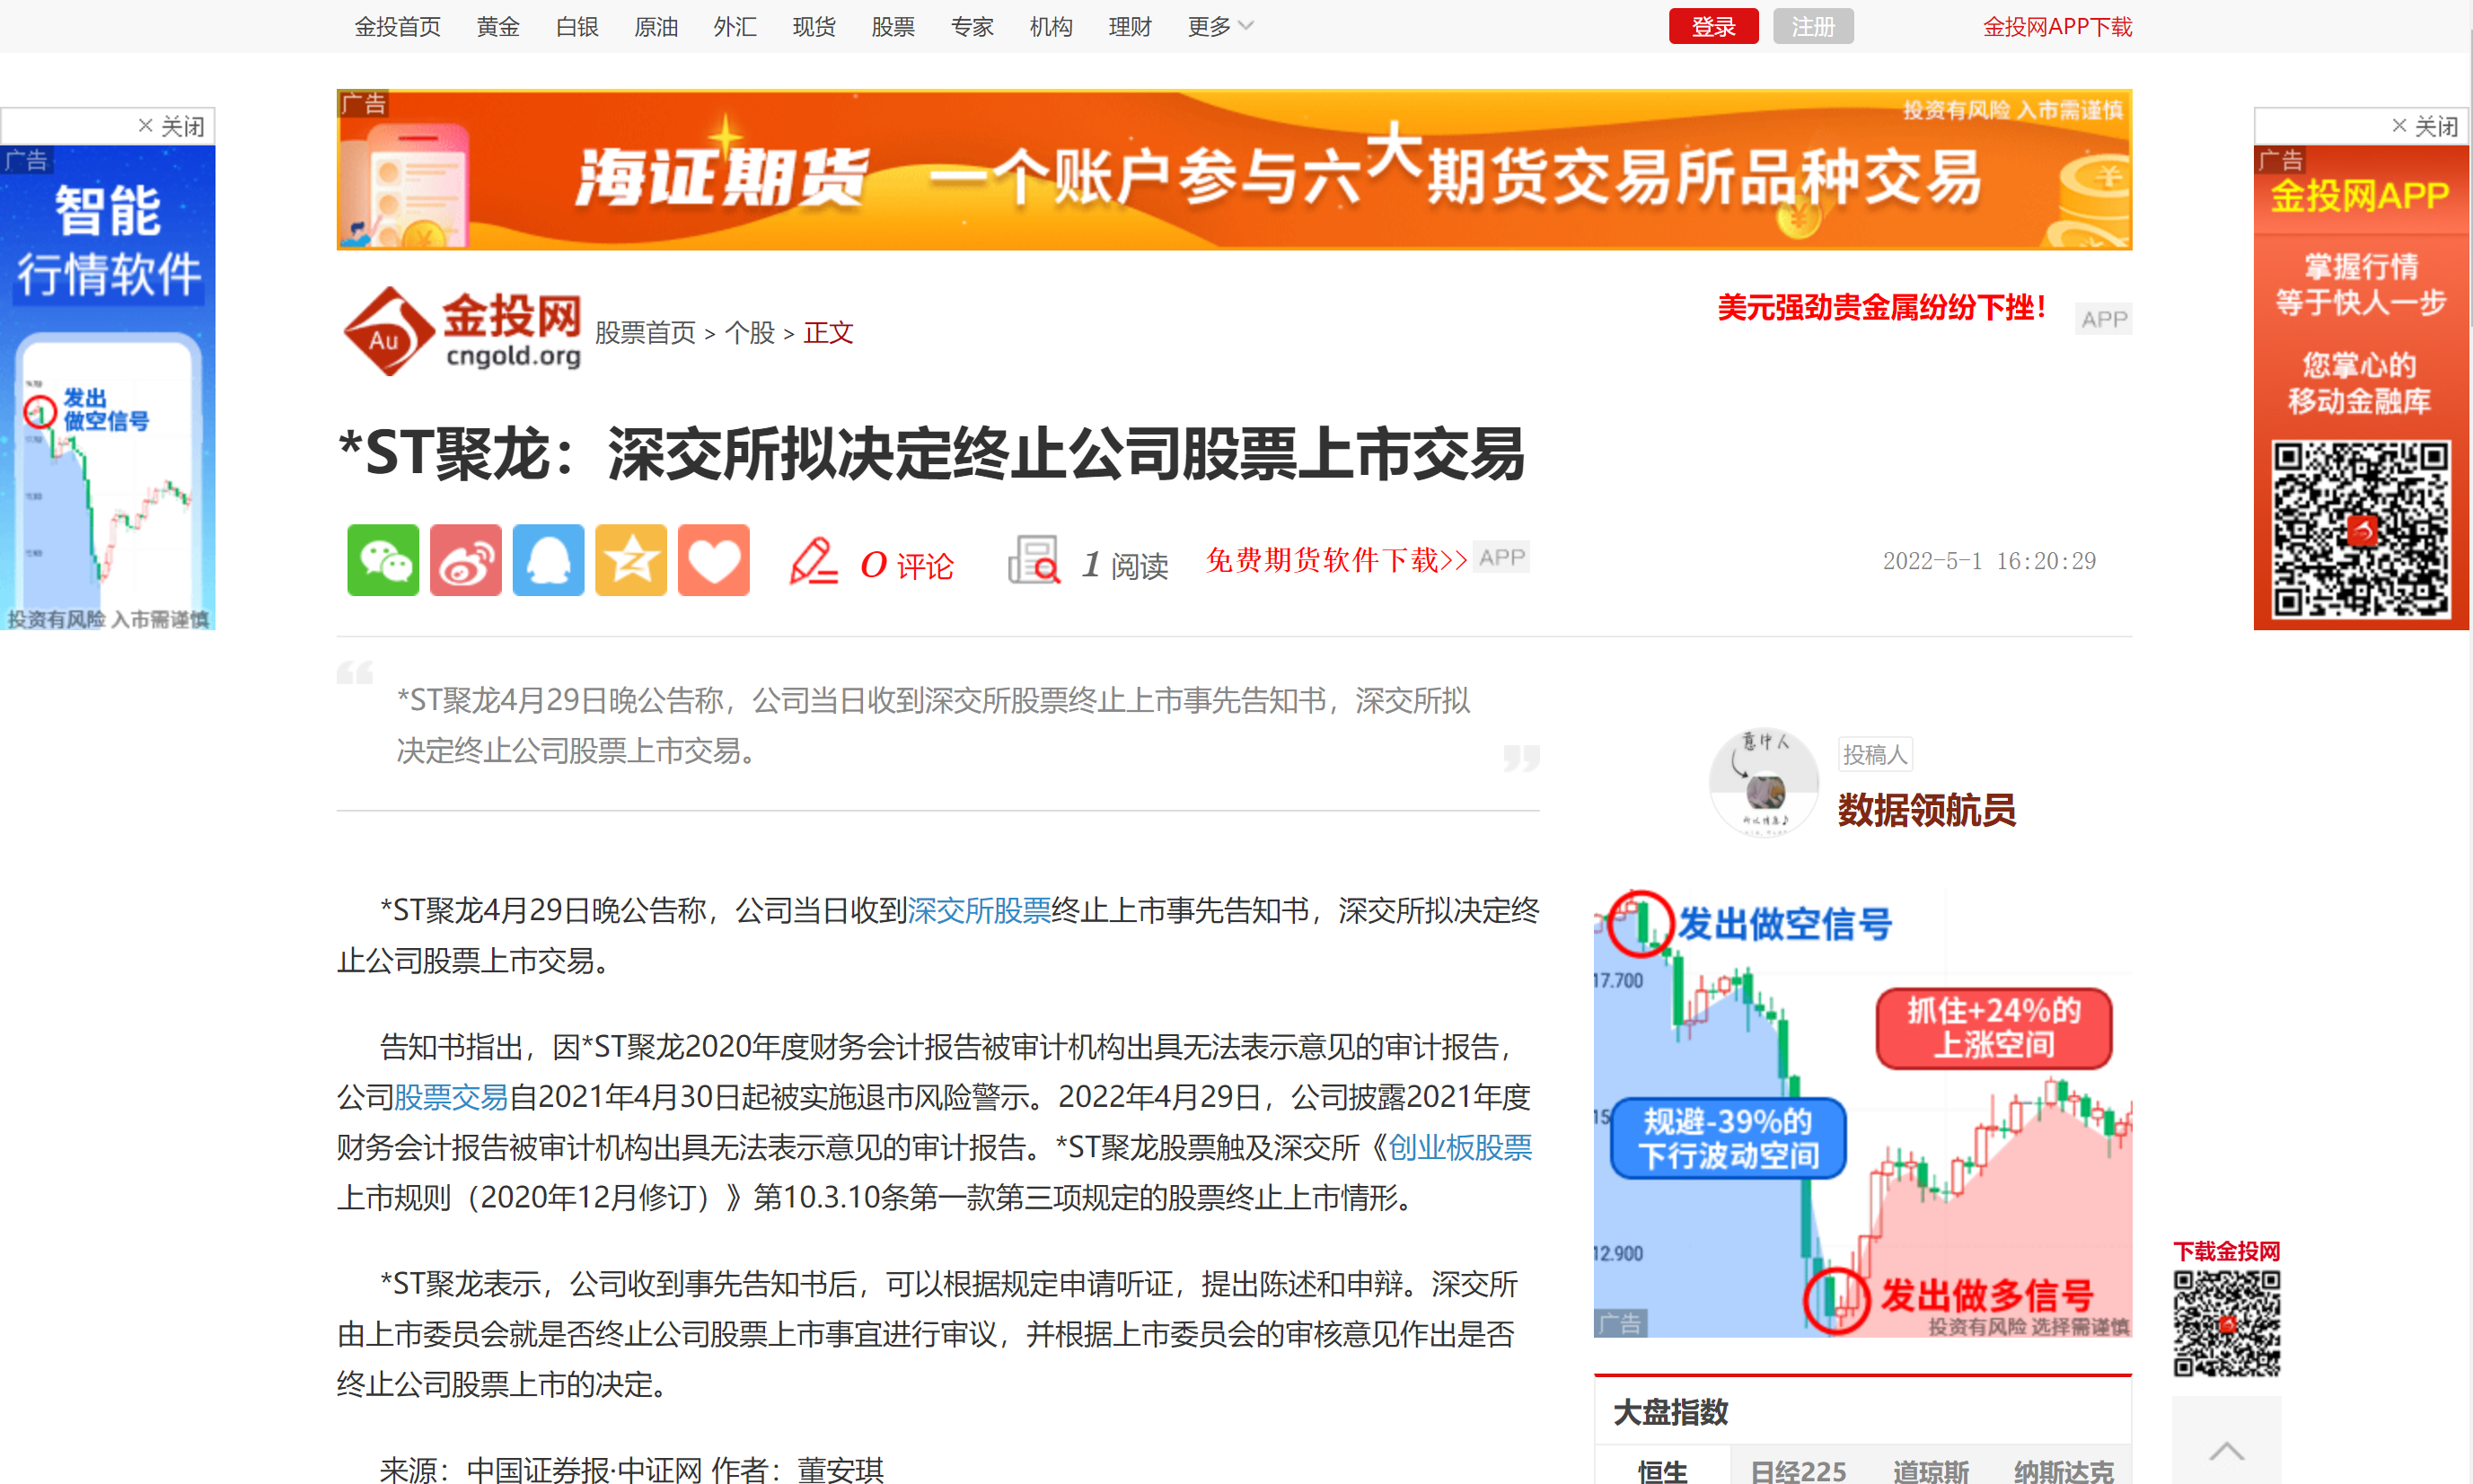Click the gray 注册 button

coord(1813,27)
